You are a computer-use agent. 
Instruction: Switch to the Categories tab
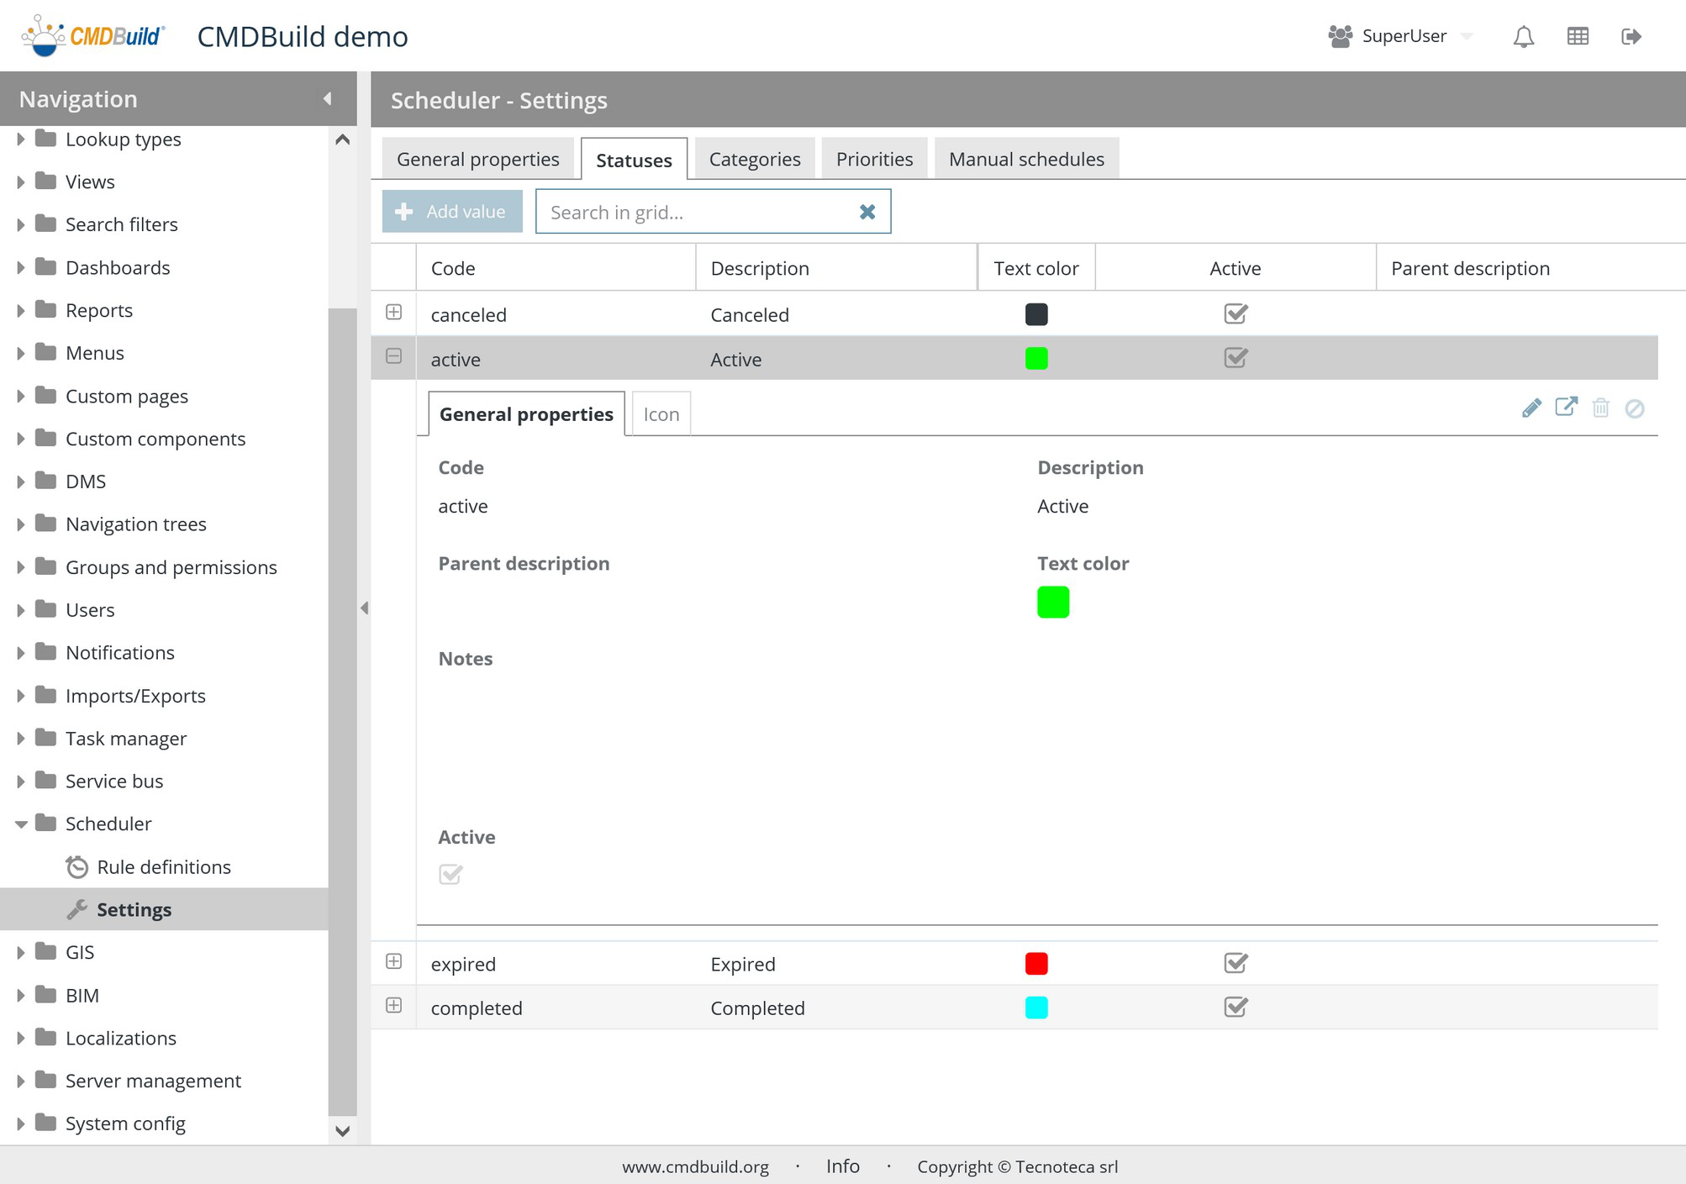[754, 159]
